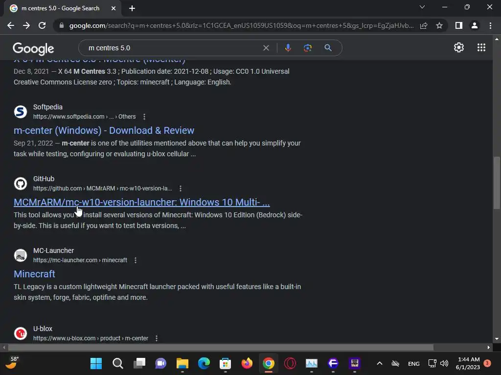501x375 pixels.
Task: Click the mc-launcher.com URL
Action: [80, 260]
